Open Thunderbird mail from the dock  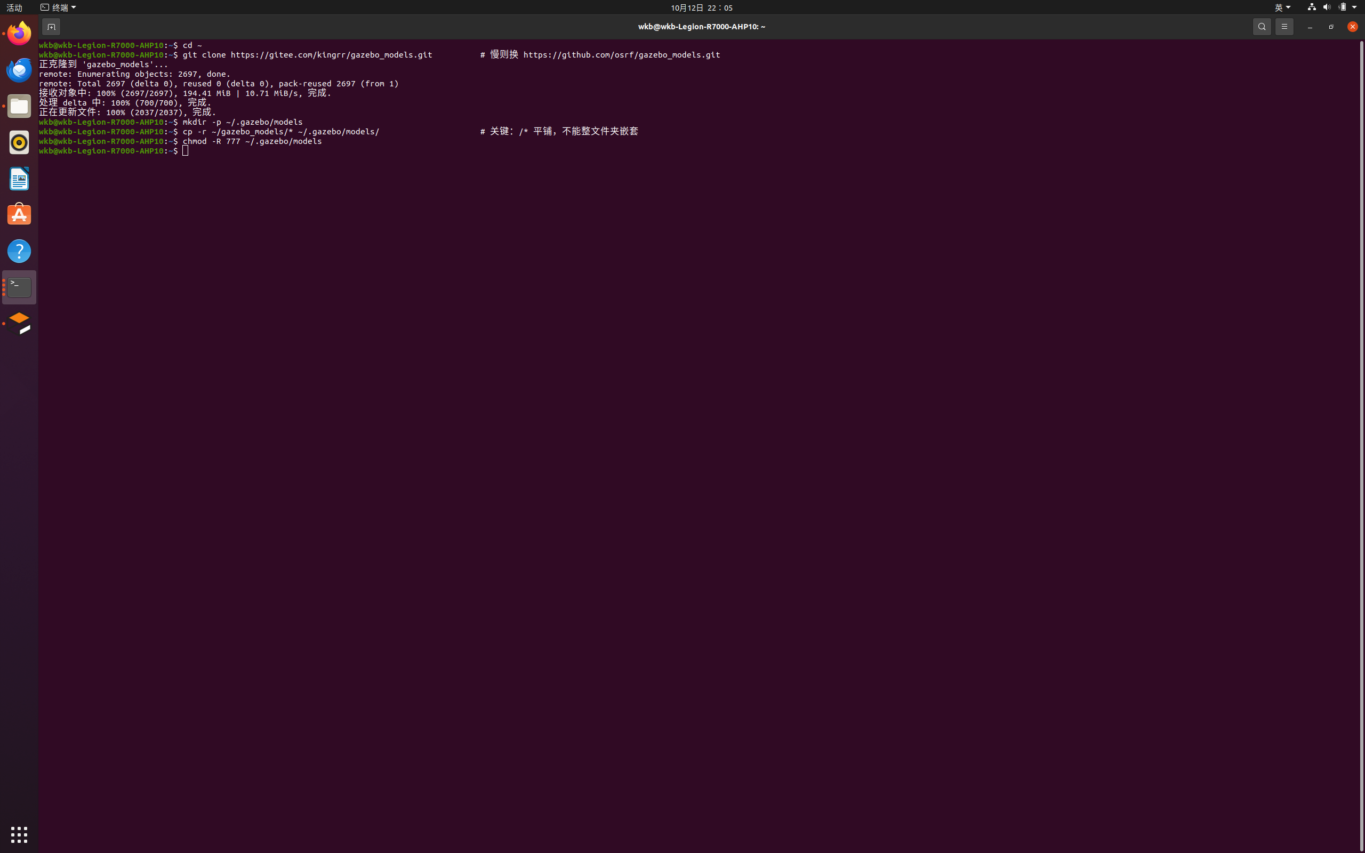19,70
